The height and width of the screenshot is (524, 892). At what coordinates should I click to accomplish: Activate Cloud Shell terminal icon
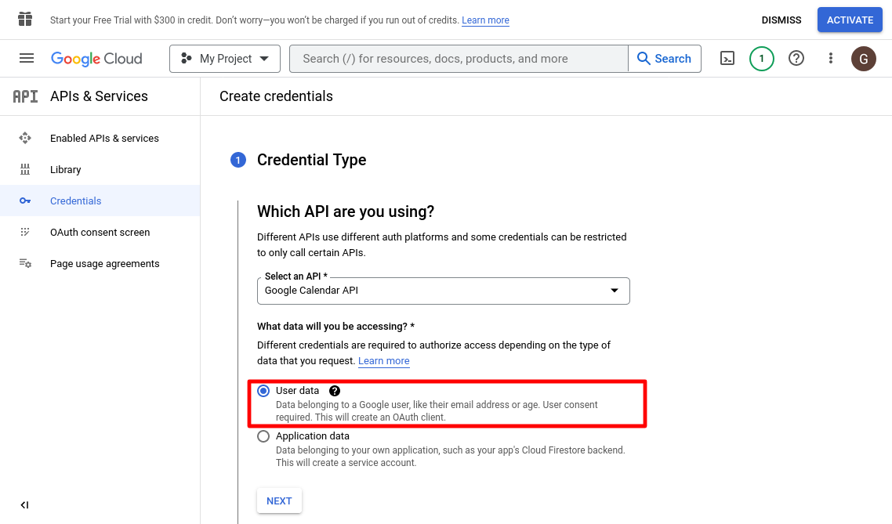pyautogui.click(x=727, y=59)
